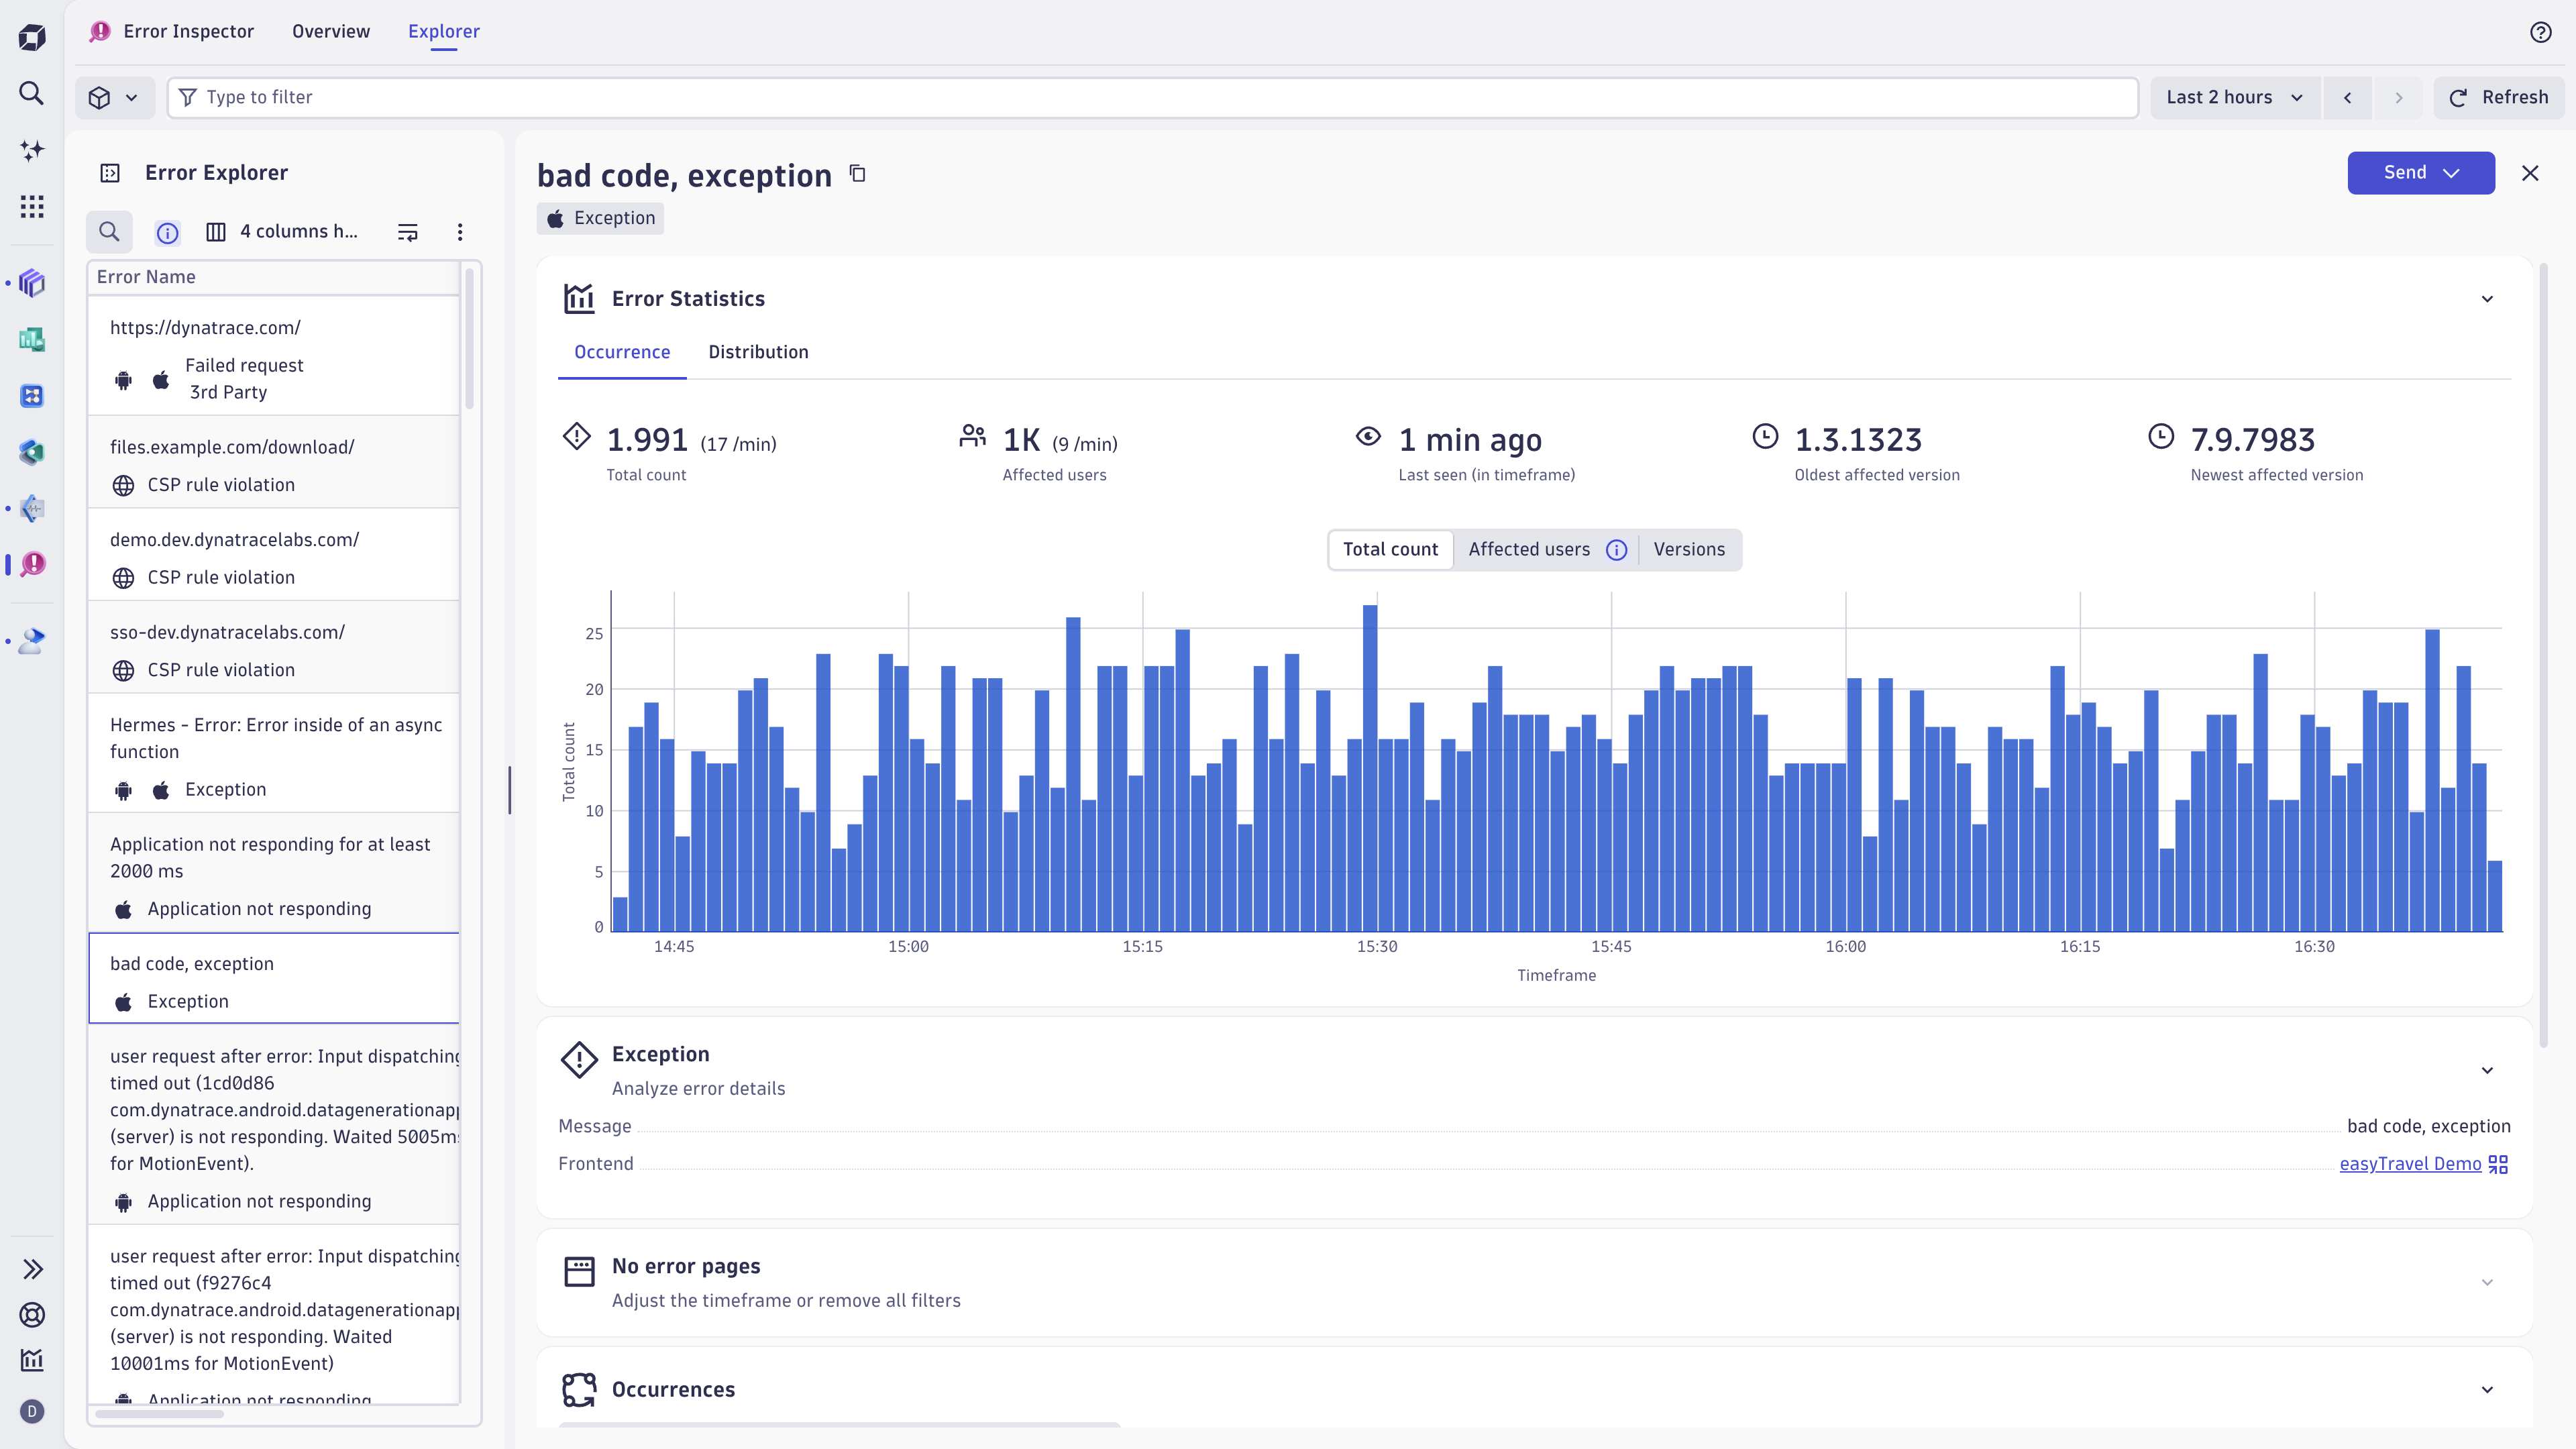Screen dimensions: 2576x1449
Task: Toggle the info icon in Error Explorer toolbar
Action: 167,233
